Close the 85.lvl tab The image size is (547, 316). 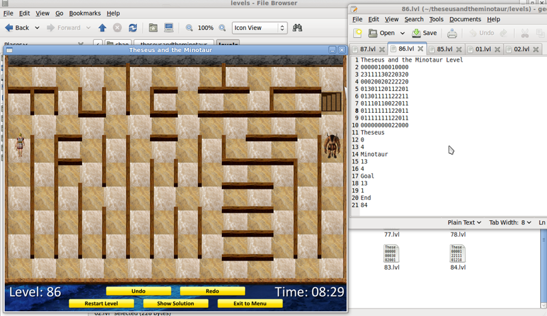459,49
